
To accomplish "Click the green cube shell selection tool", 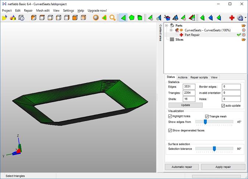I will coord(140,18).
